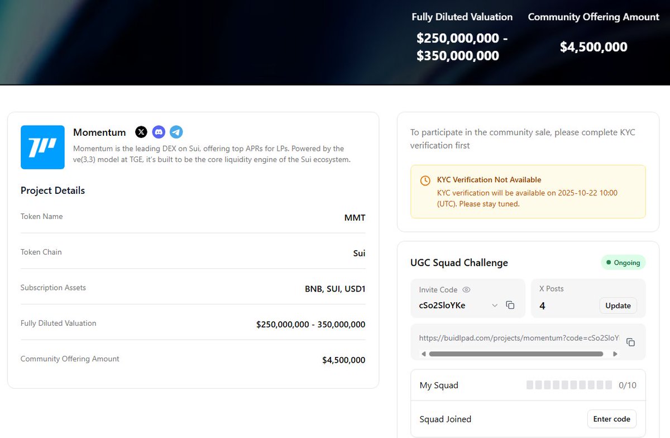Screen dimensions: 670x438
Task: Click the Ongoing status badge
Action: pyautogui.click(x=623, y=263)
